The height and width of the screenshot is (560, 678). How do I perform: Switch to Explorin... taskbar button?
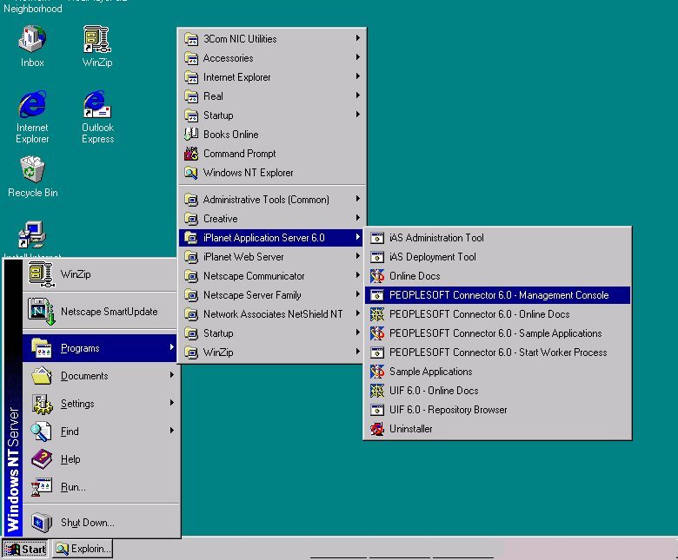(x=83, y=549)
